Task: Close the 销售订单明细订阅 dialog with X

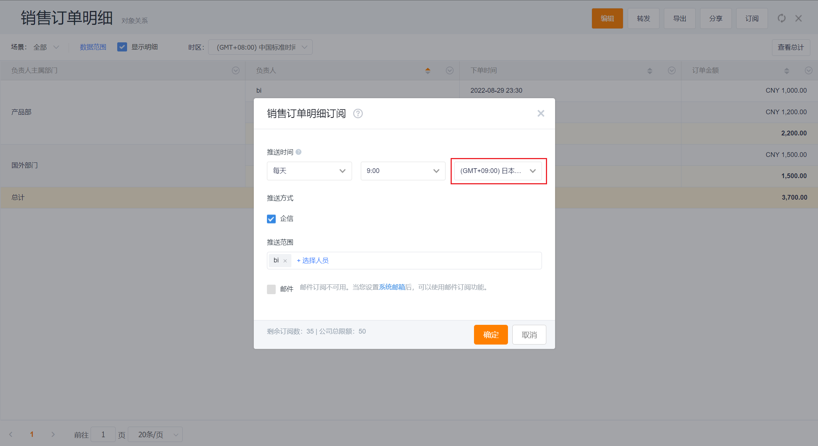Action: (x=540, y=114)
